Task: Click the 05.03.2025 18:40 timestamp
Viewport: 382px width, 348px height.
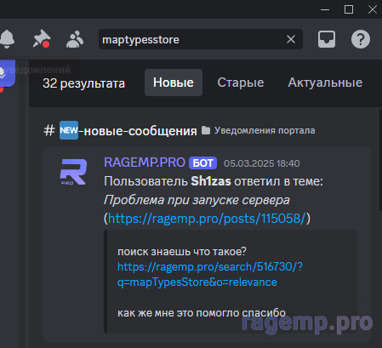Action: click(x=261, y=163)
